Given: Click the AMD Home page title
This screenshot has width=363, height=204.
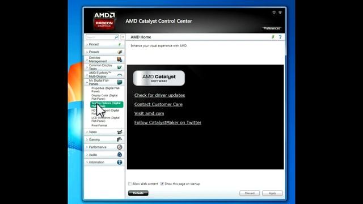Looking at the screenshot, I should tap(141, 37).
